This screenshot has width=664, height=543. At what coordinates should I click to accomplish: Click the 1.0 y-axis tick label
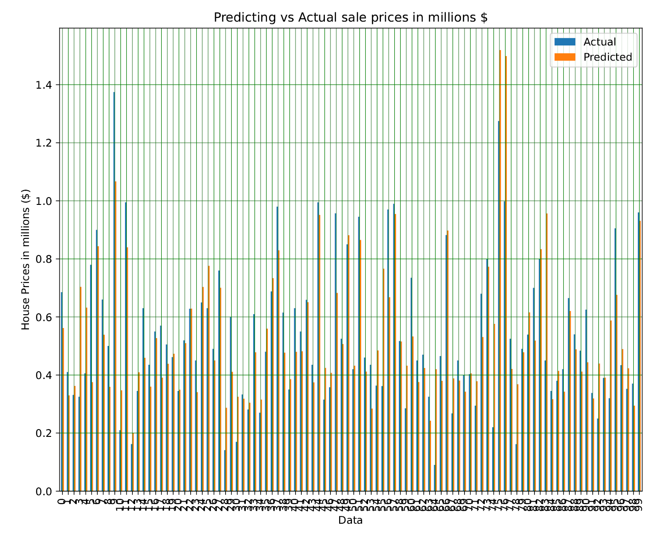(x=45, y=201)
